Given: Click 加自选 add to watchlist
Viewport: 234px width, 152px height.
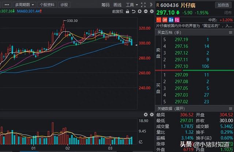Looking at the screenshot, I should [x=223, y=5].
